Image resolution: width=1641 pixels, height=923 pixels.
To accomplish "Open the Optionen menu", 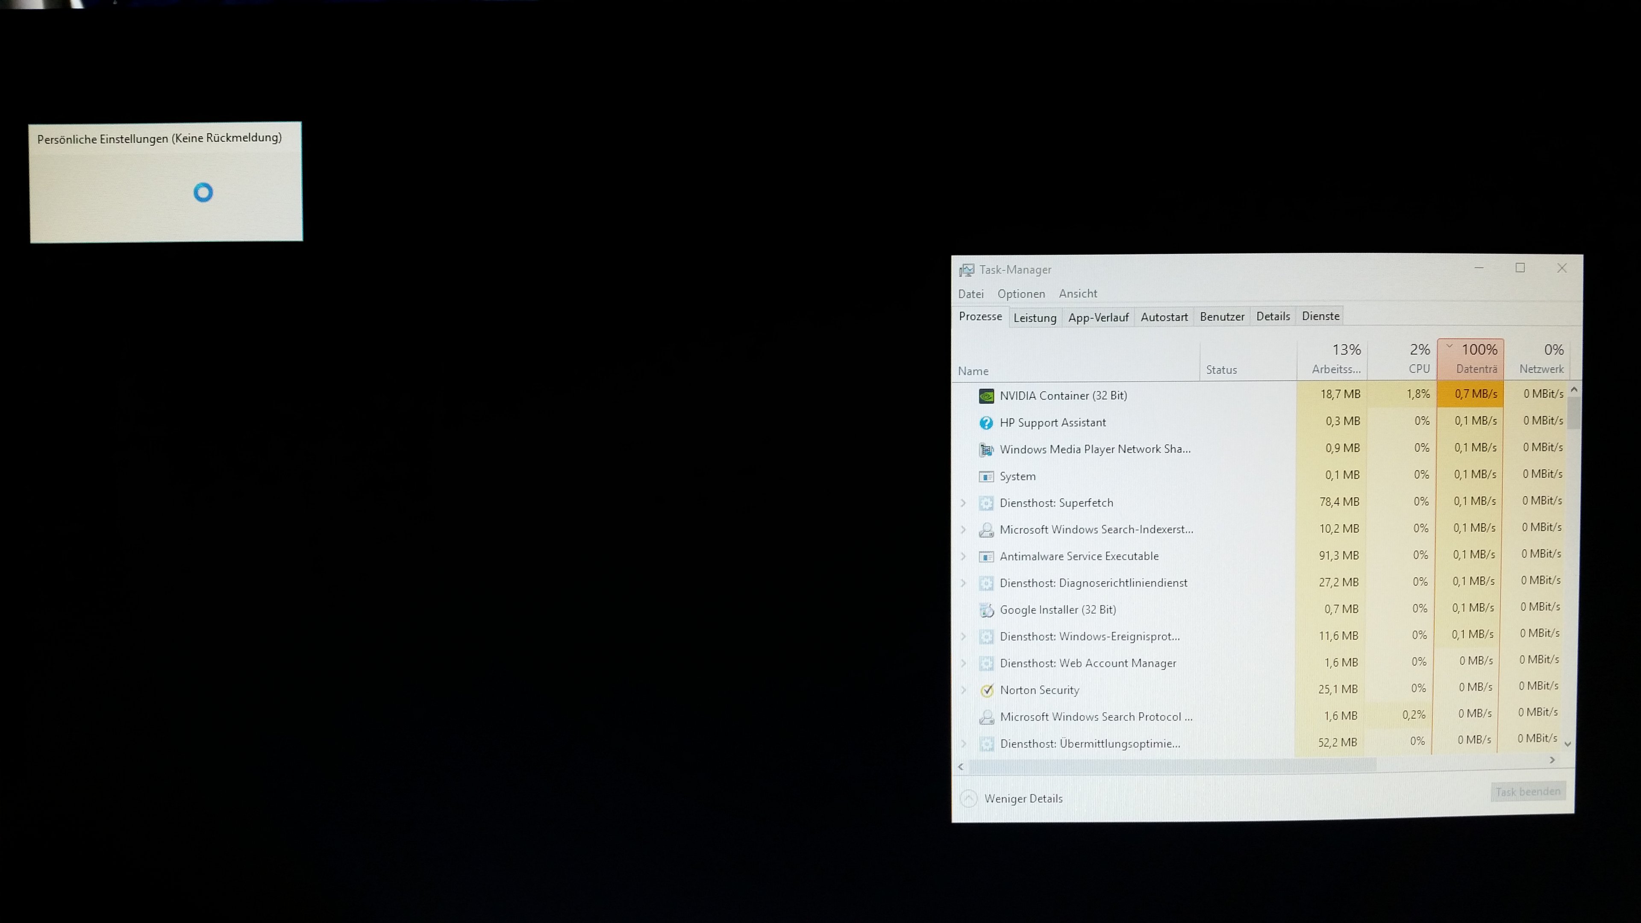I will pyautogui.click(x=1021, y=294).
